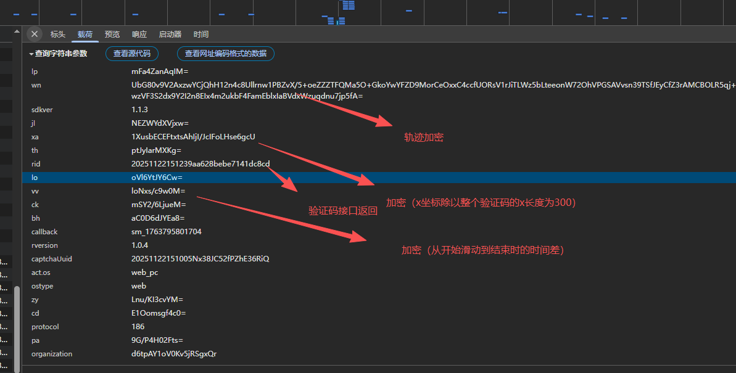The image size is (736, 373).
Task: Click the act.os value web_pc
Action: click(144, 273)
